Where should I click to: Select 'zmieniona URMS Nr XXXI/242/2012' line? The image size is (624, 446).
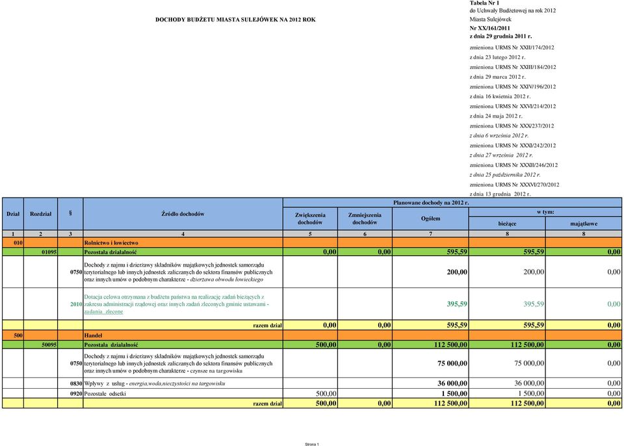pyautogui.click(x=513, y=146)
